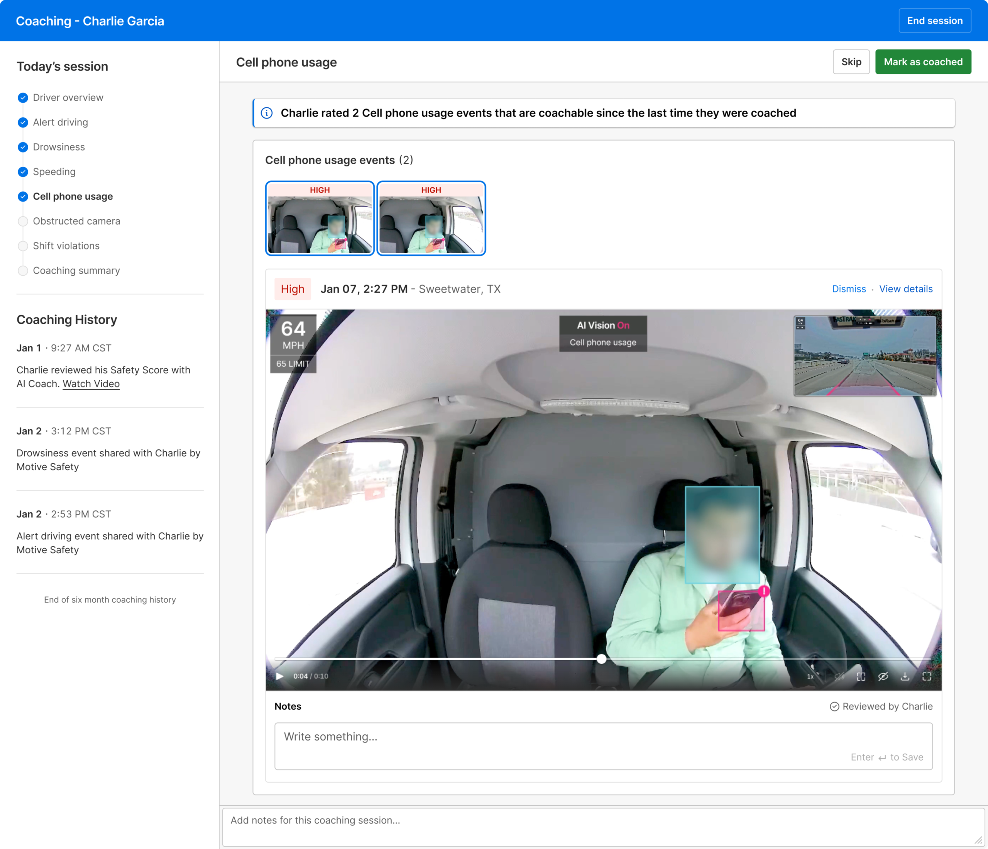Toggle the crossed-eye AI overlay visibility icon
Screen dimensions: 988x849
click(x=883, y=676)
